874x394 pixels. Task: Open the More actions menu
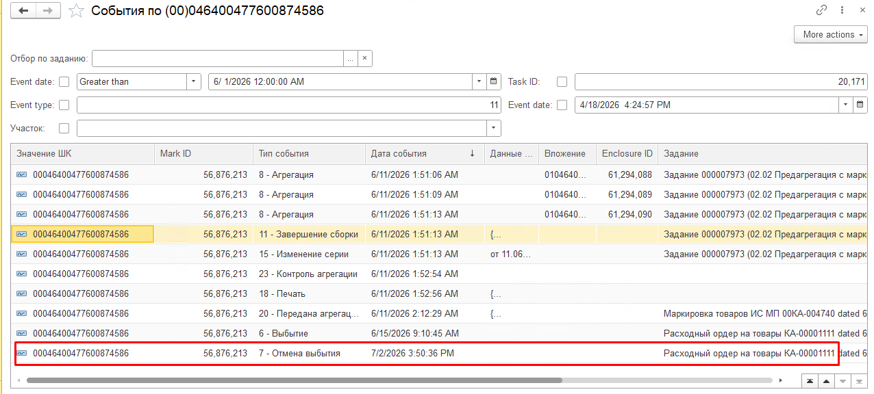(831, 34)
